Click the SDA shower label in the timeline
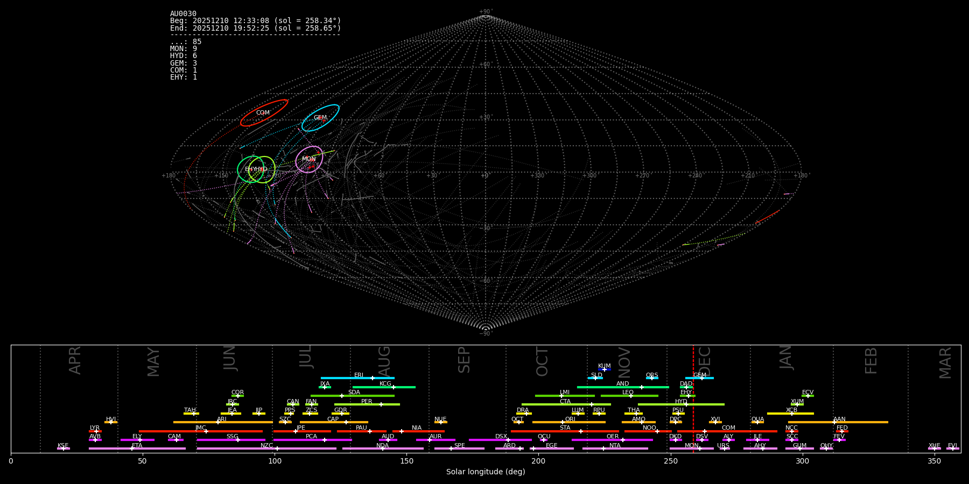This screenshot has height=484, width=969. click(354, 393)
